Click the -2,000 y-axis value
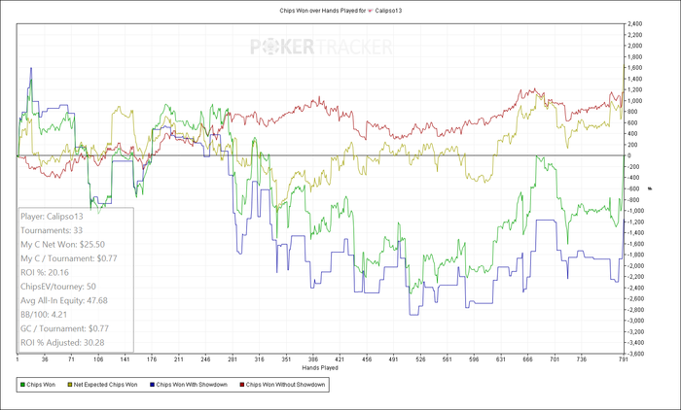Screen dimensions: 681x410 [634, 265]
